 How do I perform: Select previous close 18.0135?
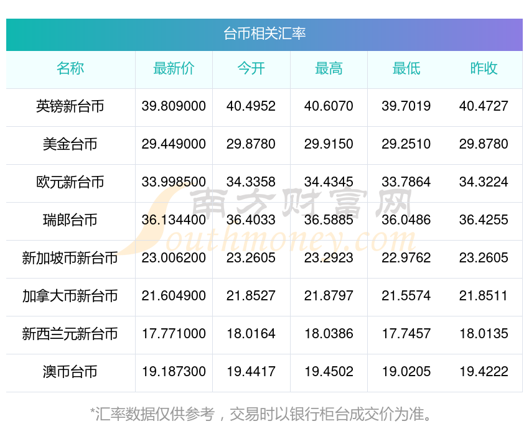point(484,334)
